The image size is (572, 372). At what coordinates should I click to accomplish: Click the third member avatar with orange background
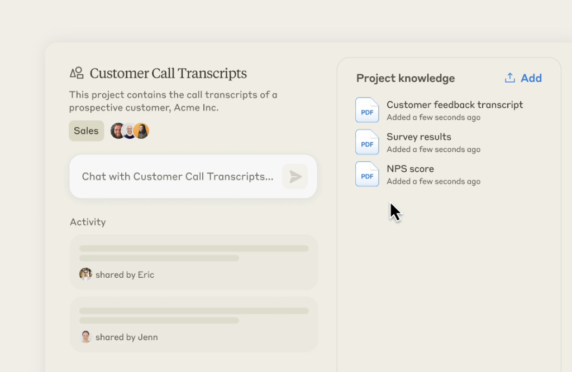point(142,131)
